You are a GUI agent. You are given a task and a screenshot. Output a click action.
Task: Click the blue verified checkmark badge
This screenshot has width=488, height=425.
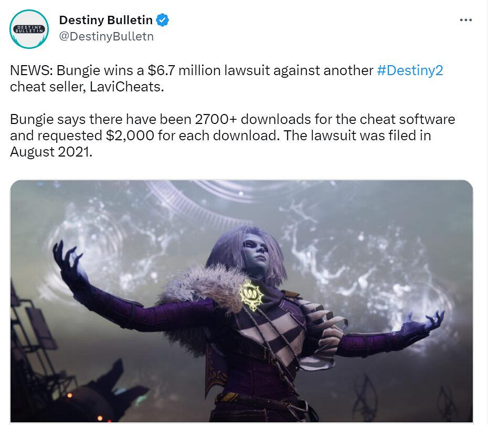coord(162,20)
